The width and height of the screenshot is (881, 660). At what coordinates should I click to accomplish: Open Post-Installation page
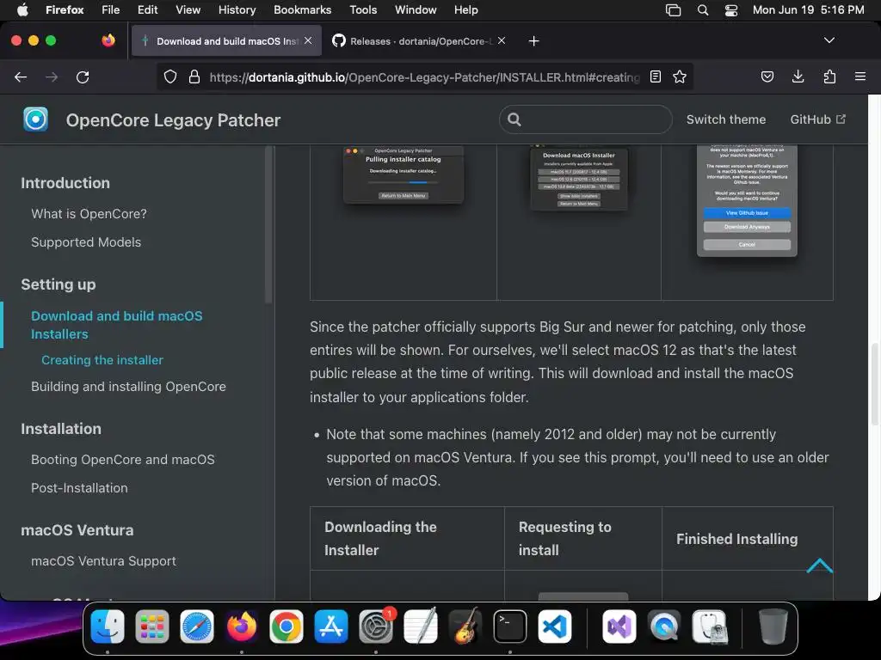click(x=79, y=488)
